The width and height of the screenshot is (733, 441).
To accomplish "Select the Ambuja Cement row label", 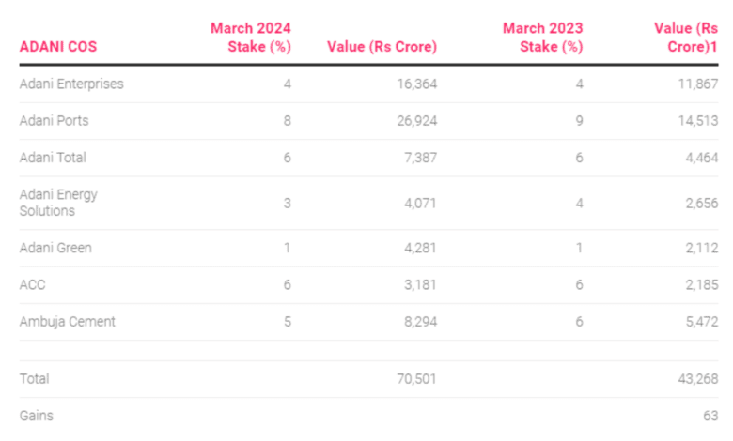I will coord(68,322).
